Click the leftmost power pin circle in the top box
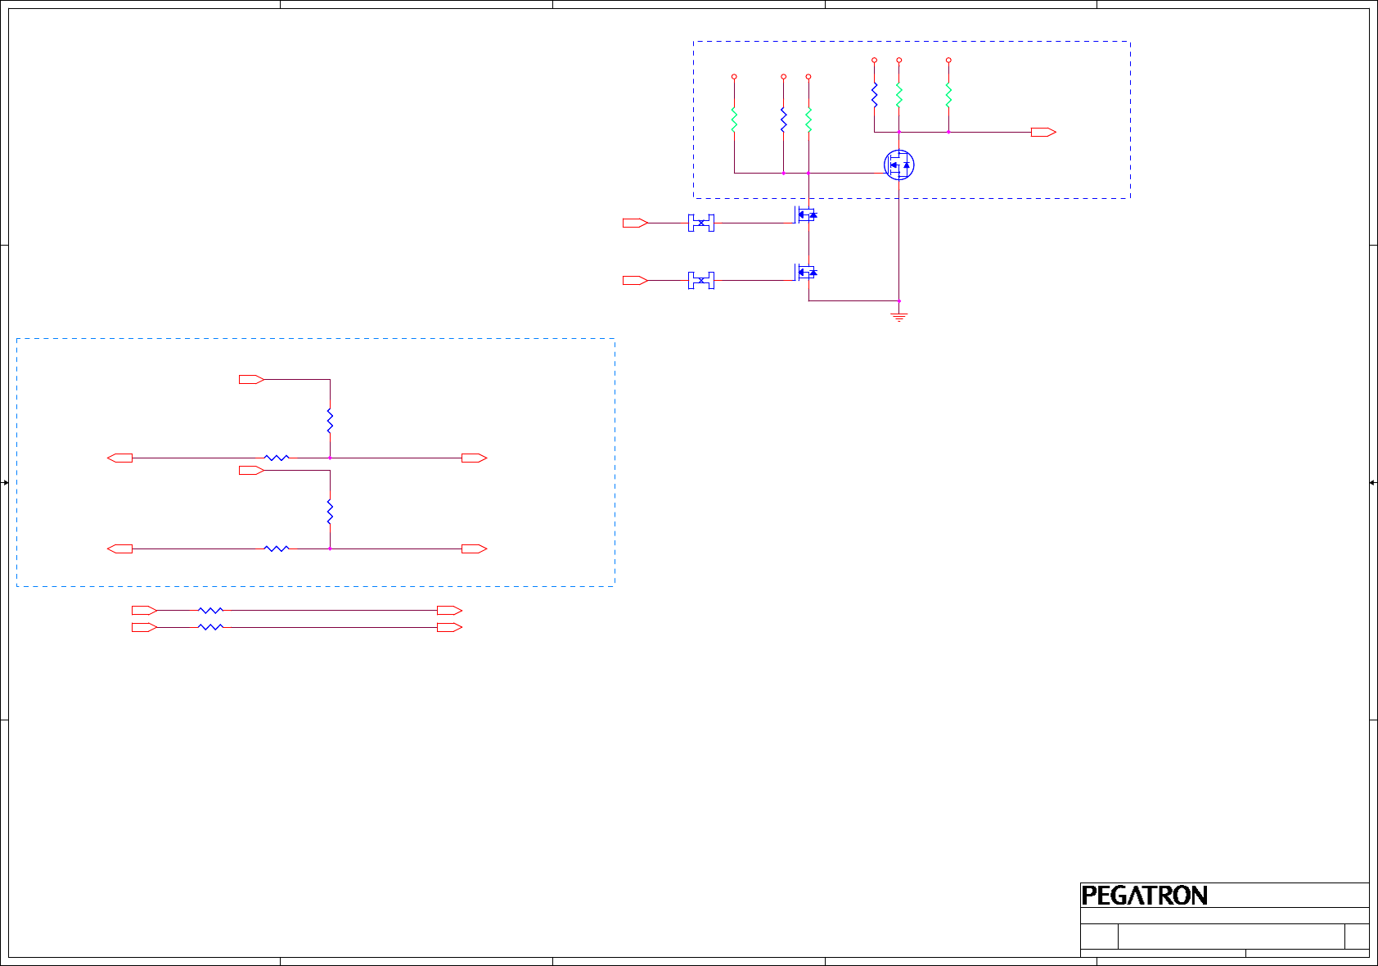 [734, 77]
